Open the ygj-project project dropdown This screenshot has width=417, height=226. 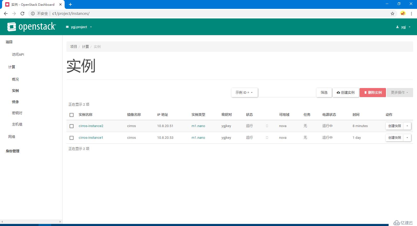pos(79,27)
